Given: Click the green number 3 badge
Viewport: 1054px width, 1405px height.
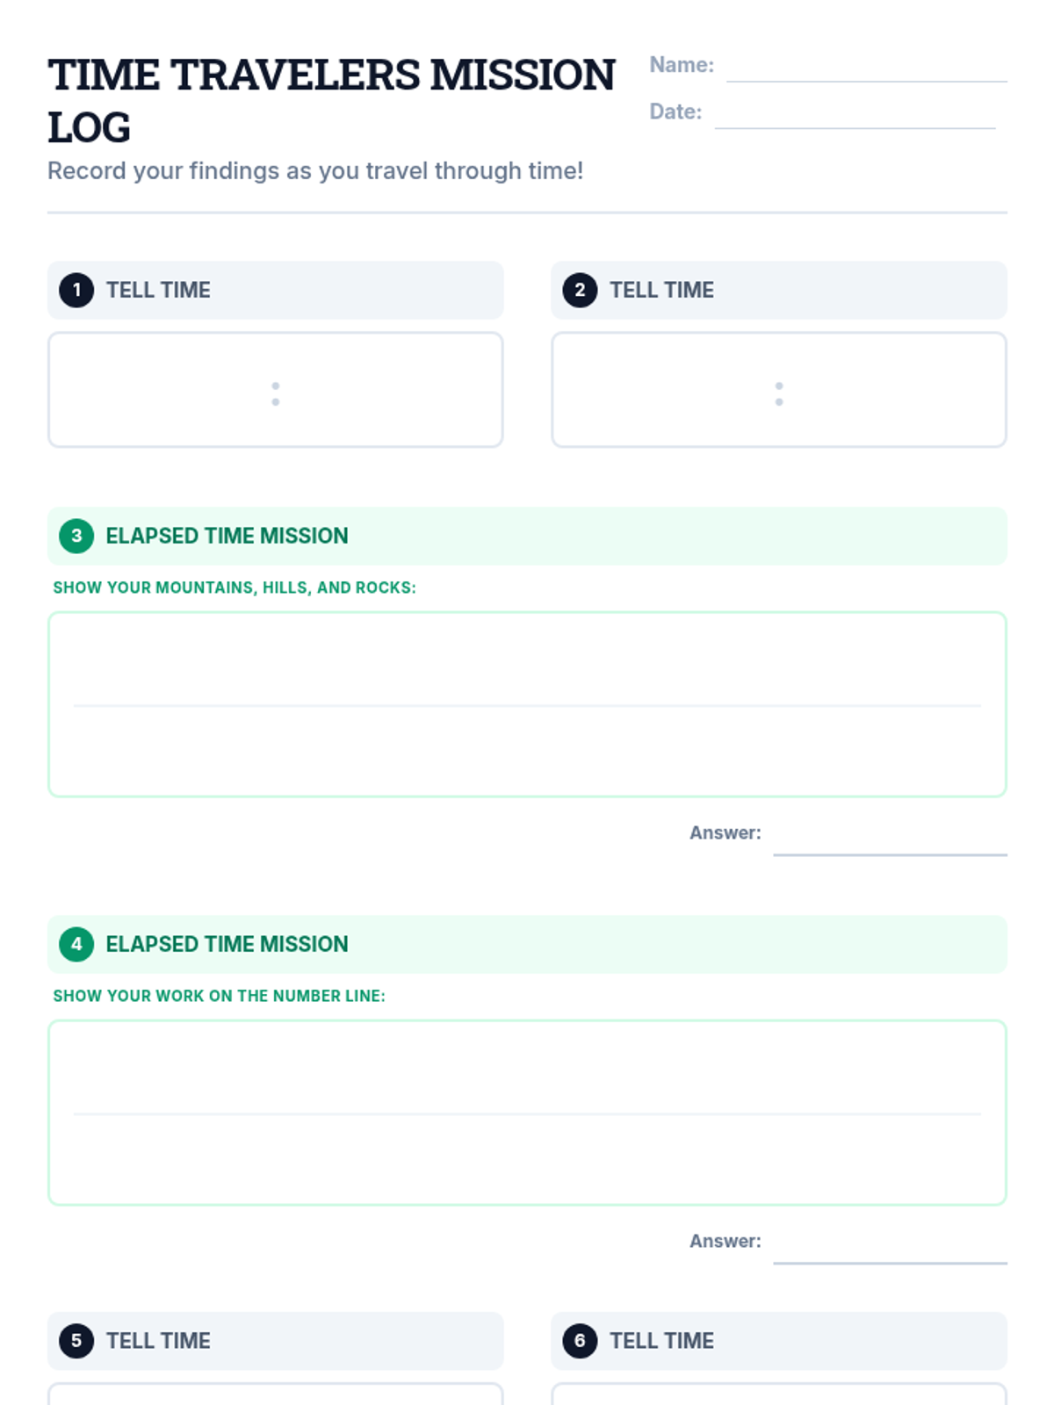Looking at the screenshot, I should click(76, 536).
